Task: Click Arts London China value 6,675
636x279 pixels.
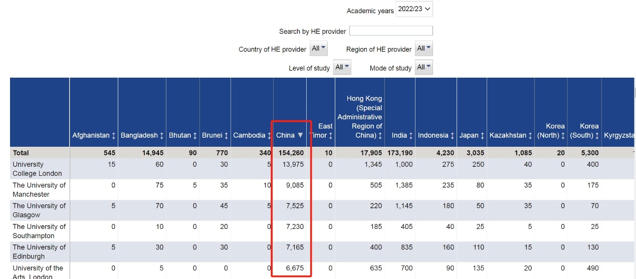Action: (x=295, y=268)
